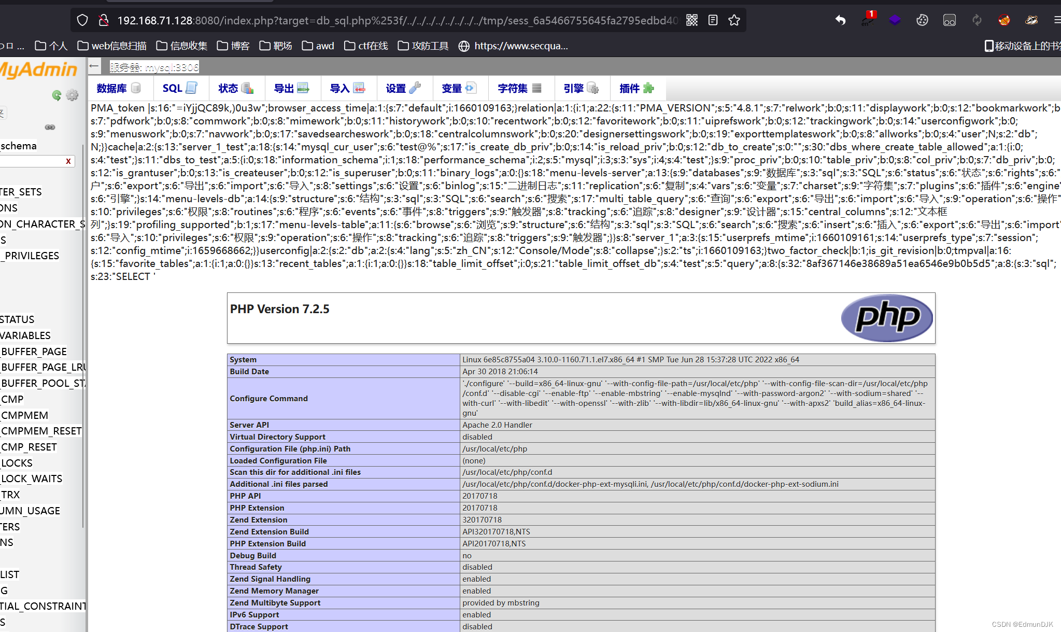This screenshot has height=632, width=1061.
Task: Click the navigation panel settings gear icon
Action: click(x=72, y=95)
